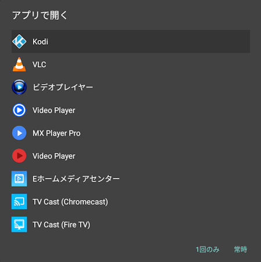
Task: Click the TV Cast Chromecast icon
Action: click(x=19, y=202)
